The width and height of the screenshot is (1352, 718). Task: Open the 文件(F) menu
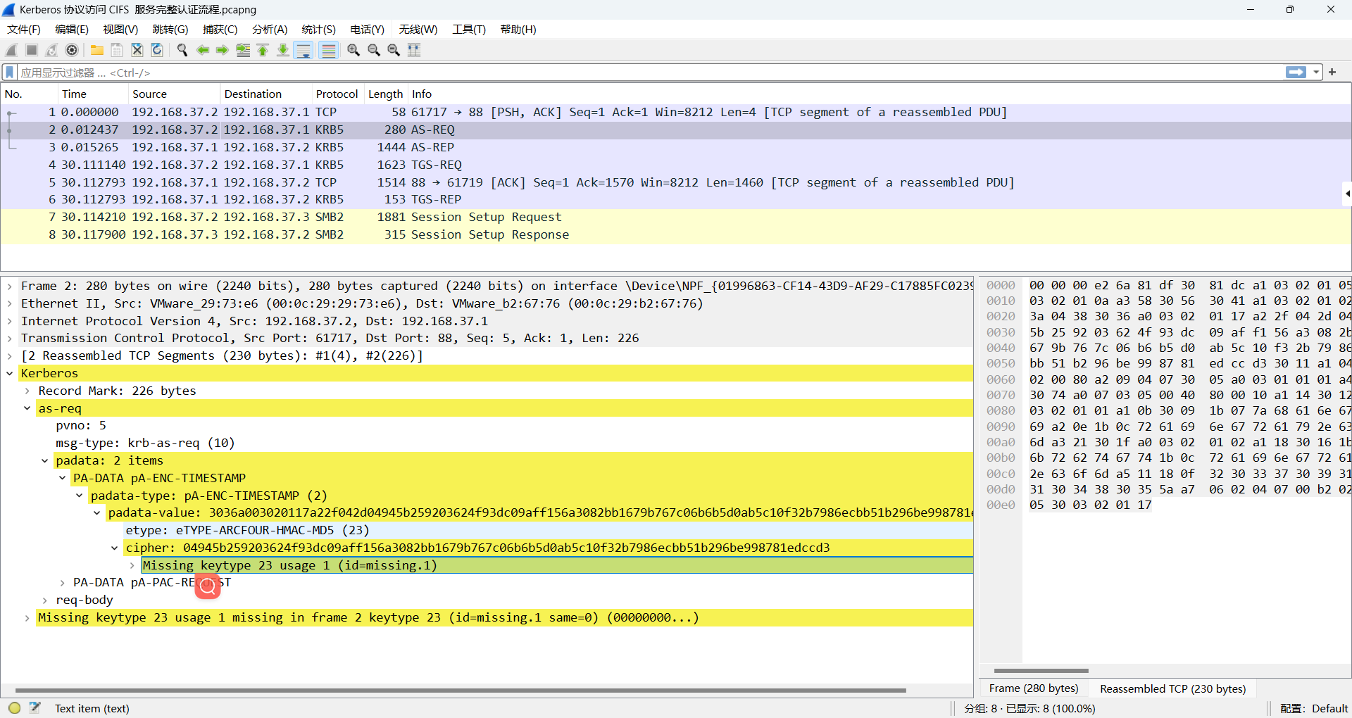click(24, 30)
